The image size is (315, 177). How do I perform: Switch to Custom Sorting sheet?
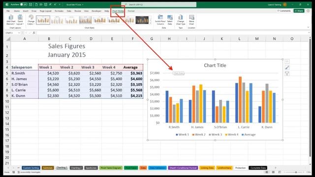point(31,168)
